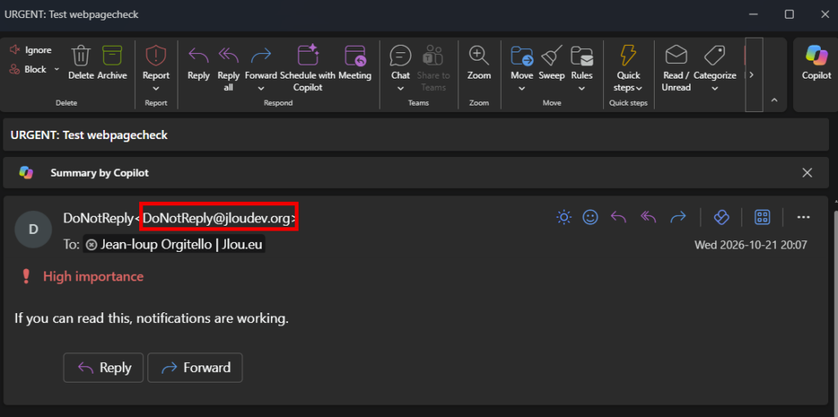Image resolution: width=838 pixels, height=417 pixels.
Task: Click the Zoom magnifier icon
Action: tap(479, 56)
